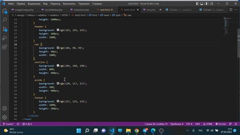This screenshot has width=240, height=135.
Task: Click the Строка 20, столбец 15 indicator
Action: pos(156,124)
